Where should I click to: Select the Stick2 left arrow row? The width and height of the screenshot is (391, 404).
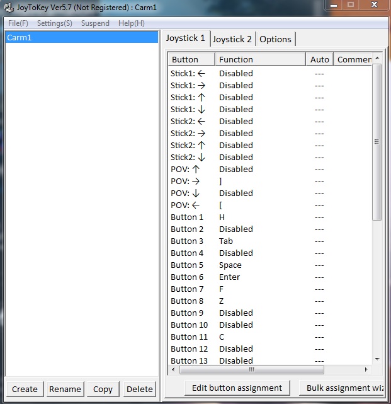click(x=270, y=122)
